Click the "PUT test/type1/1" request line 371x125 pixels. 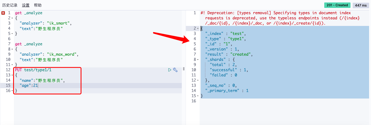tap(33, 70)
